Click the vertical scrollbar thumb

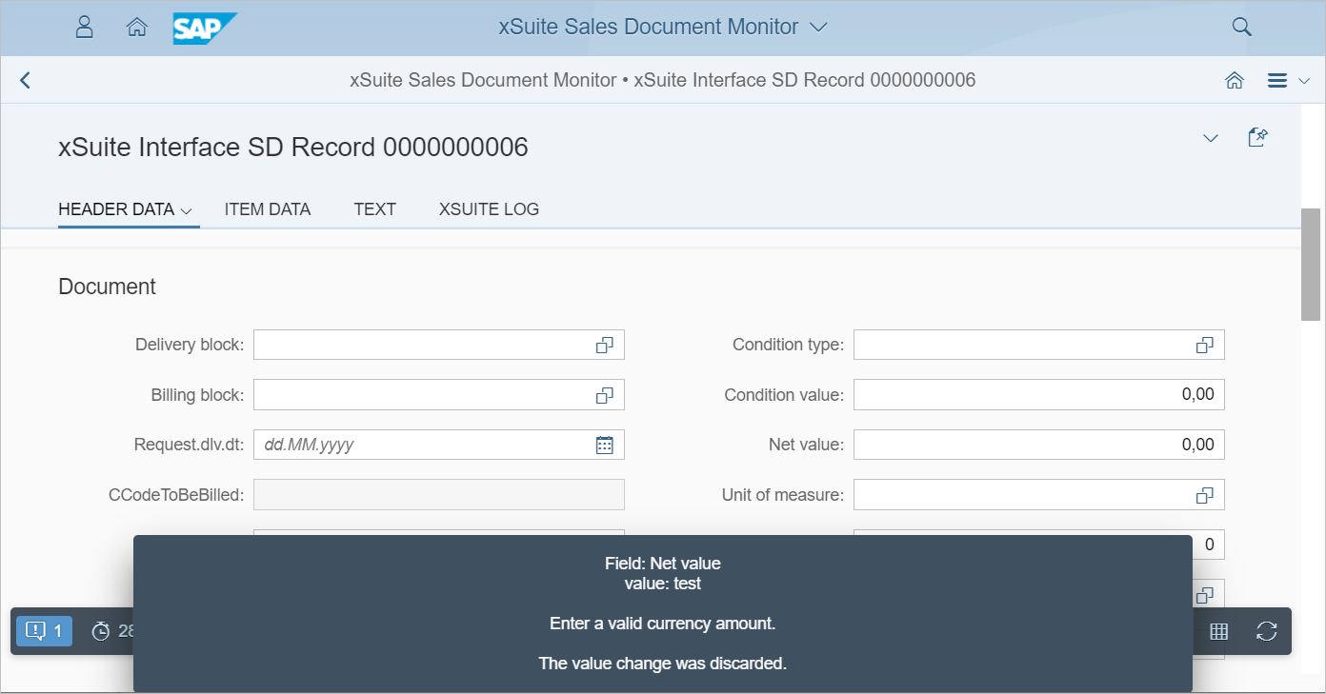(1311, 264)
